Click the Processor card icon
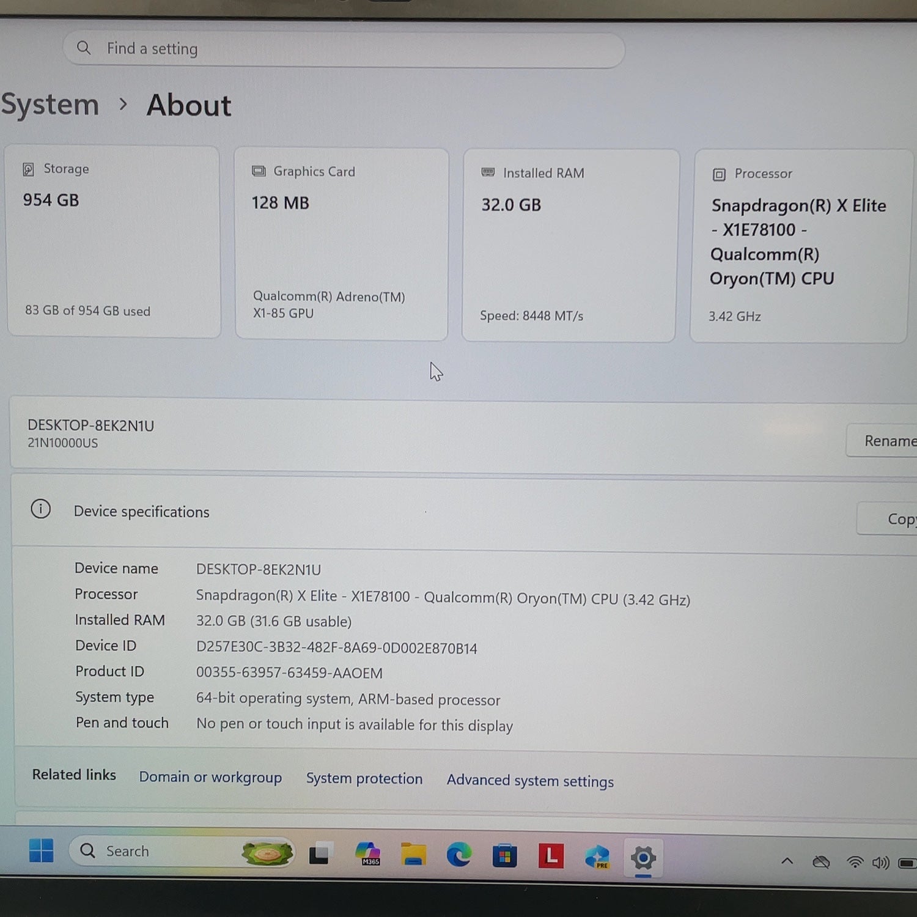 [719, 174]
